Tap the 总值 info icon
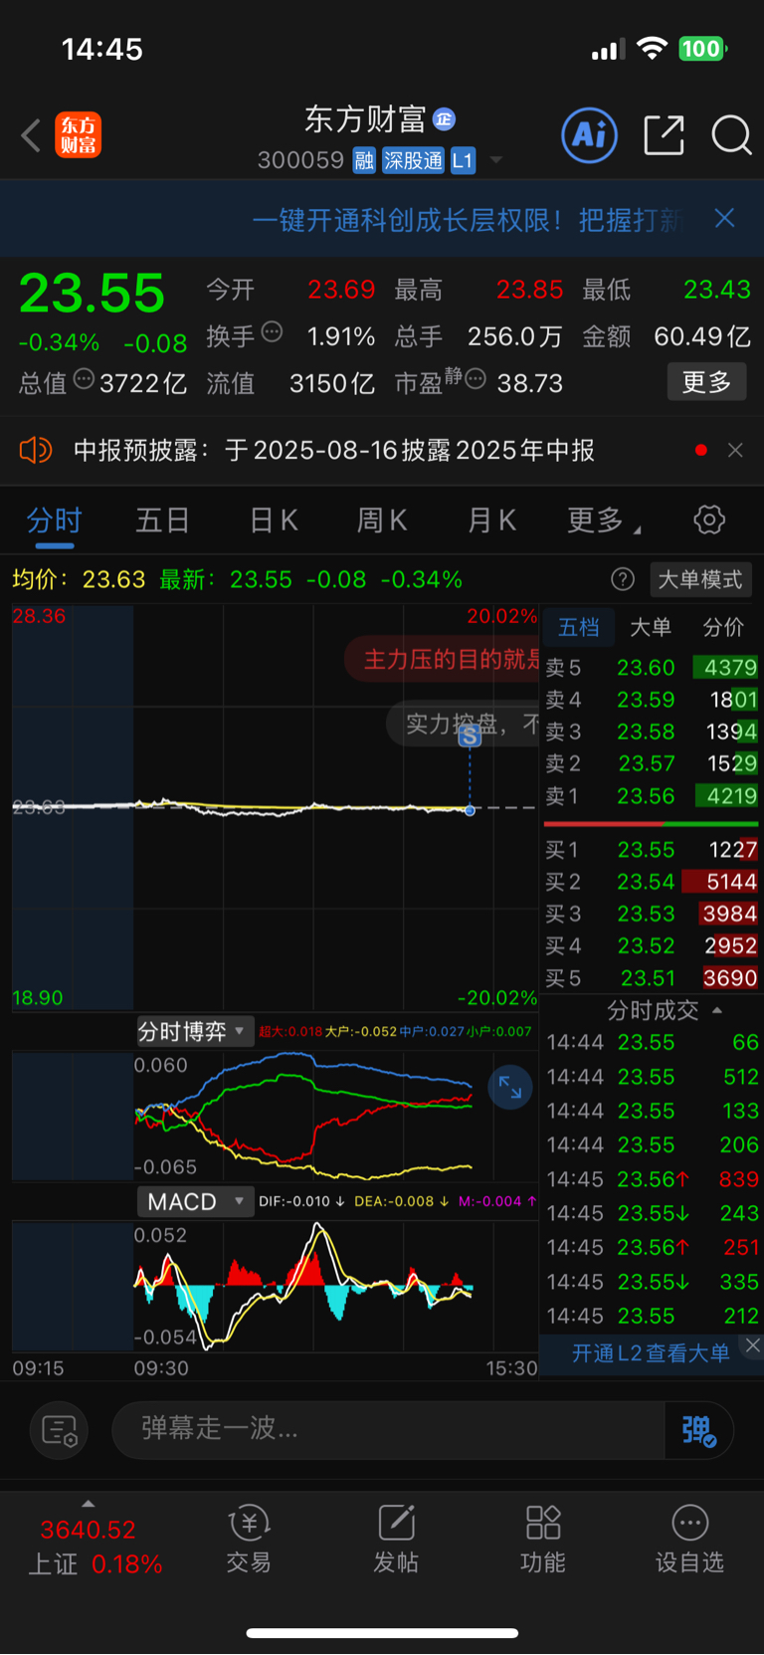This screenshot has width=764, height=1655. (x=85, y=379)
